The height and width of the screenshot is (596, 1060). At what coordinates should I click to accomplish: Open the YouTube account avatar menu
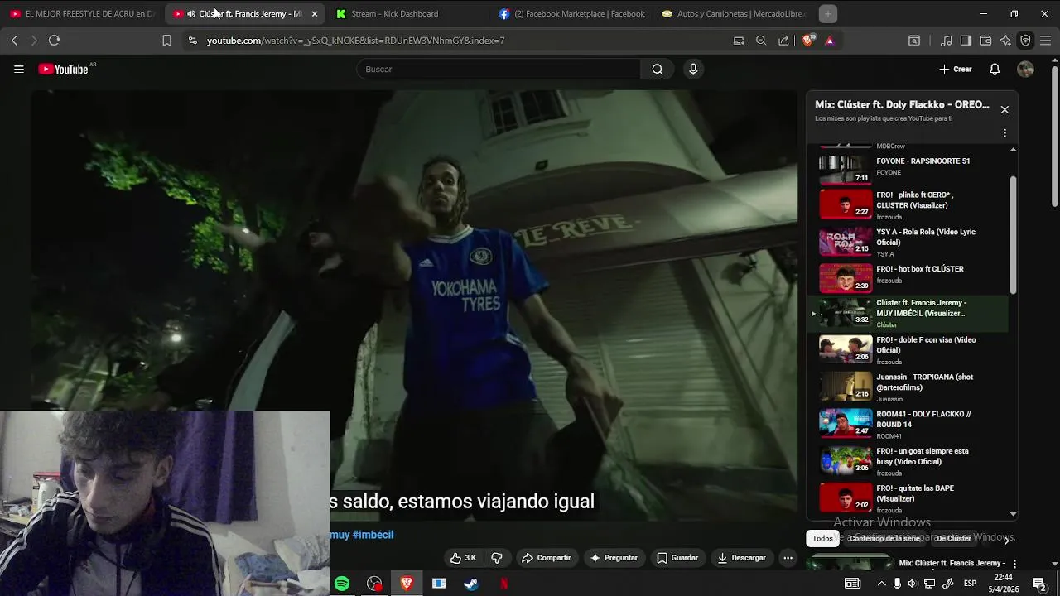point(1025,70)
